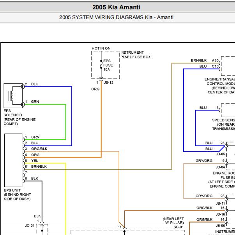Click the lower "BLU" label above JB-05
Screen dimensions: 235x235
(209, 149)
